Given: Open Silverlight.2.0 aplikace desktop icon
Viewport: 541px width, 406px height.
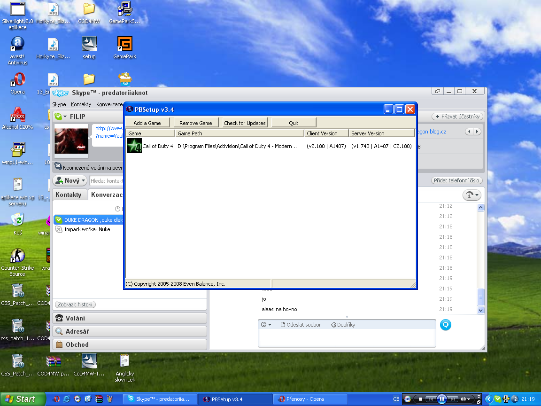Looking at the screenshot, I should pos(17,16).
